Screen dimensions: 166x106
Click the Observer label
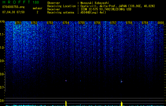[54, 3]
